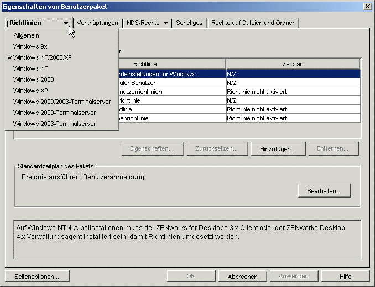This screenshot has height=287, width=375.
Task: Go to Rechte auf Dateien und Ordner tab
Action: coord(253,23)
